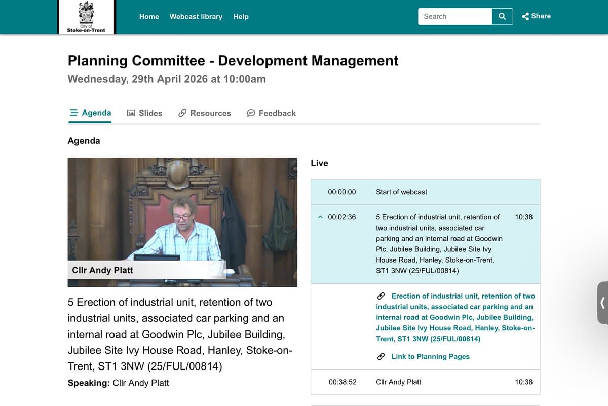The height and width of the screenshot is (406, 608).
Task: Click the Stoke-on-Trent council logo
Action: click(x=86, y=17)
